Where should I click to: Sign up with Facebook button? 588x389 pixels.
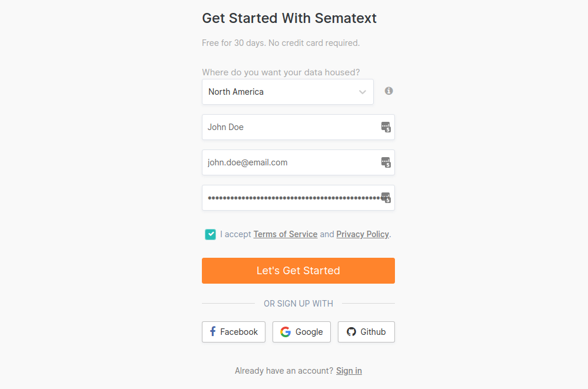point(234,331)
